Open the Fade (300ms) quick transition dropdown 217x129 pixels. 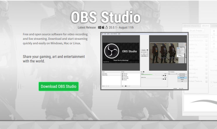145,56
